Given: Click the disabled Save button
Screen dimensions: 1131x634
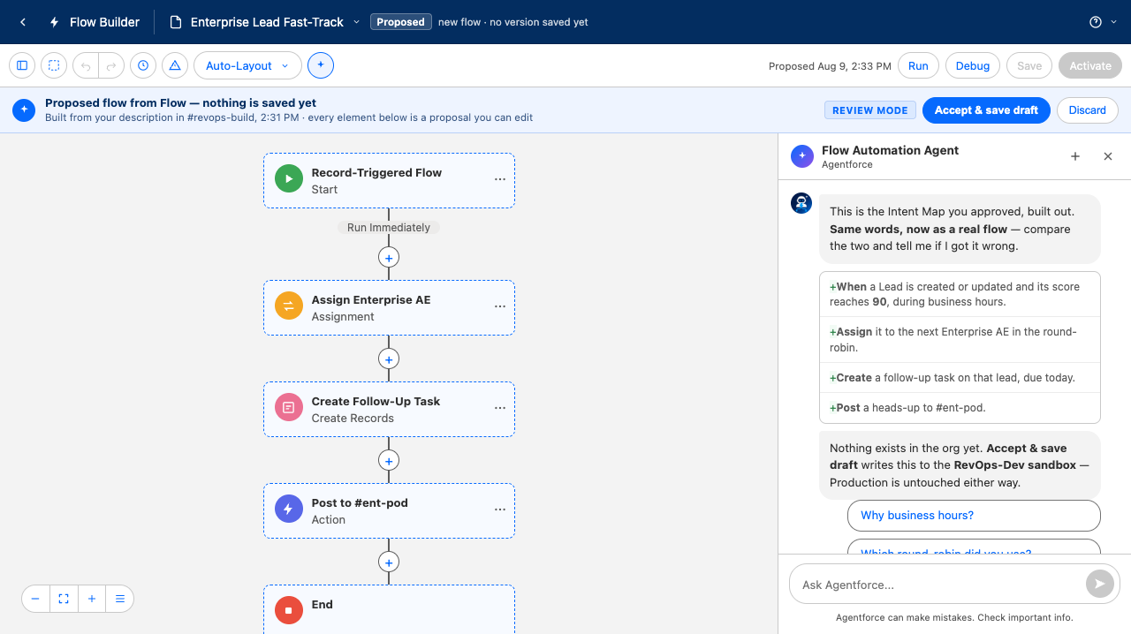Looking at the screenshot, I should click(x=1029, y=65).
